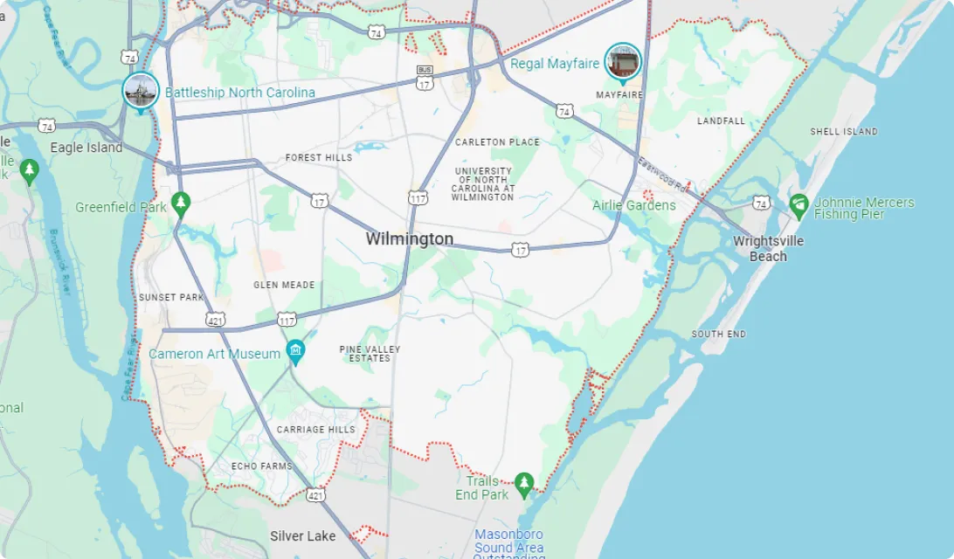This screenshot has width=954, height=559.
Task: Click Johnnie Mercers Fishing Pier marker icon
Action: (x=798, y=207)
